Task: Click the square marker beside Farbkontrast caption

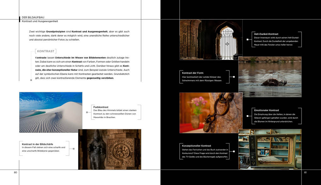Action: (87, 112)
